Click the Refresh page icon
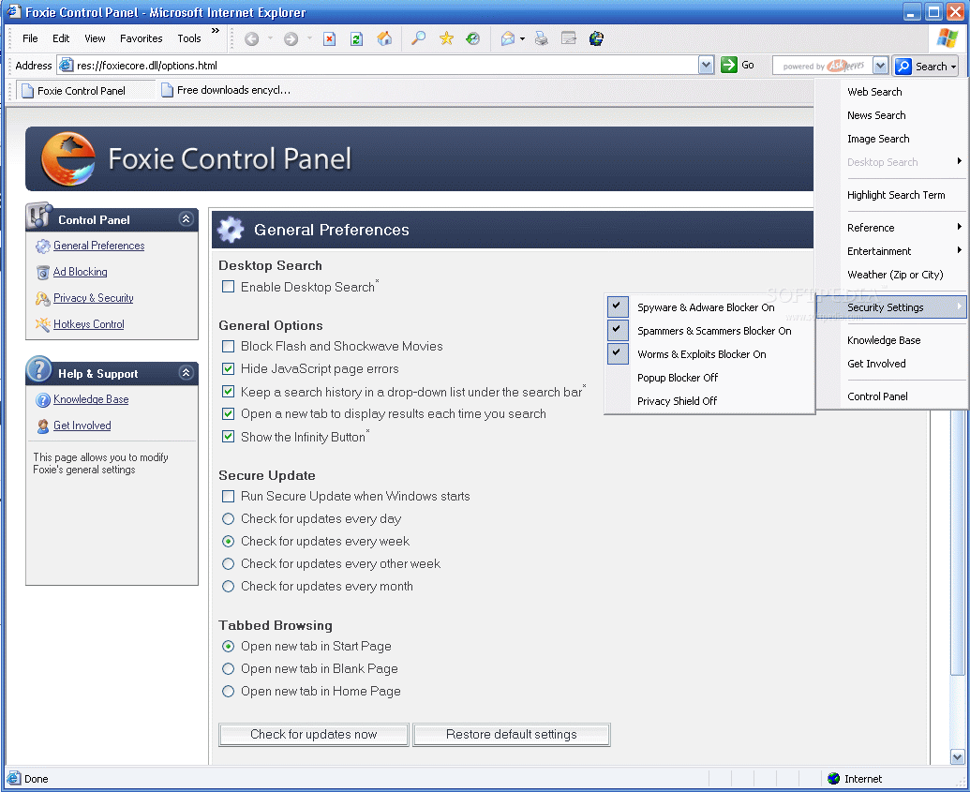Image resolution: width=970 pixels, height=792 pixels. coord(356,39)
